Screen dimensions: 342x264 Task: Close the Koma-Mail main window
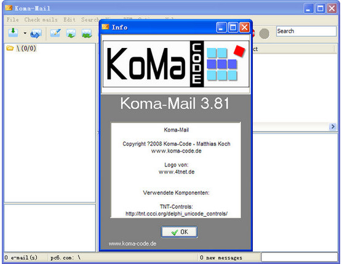pyautogui.click(x=332, y=9)
